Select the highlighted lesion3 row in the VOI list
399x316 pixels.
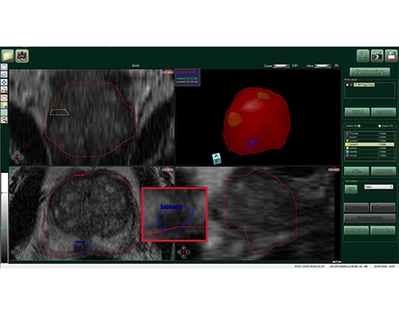(x=370, y=145)
